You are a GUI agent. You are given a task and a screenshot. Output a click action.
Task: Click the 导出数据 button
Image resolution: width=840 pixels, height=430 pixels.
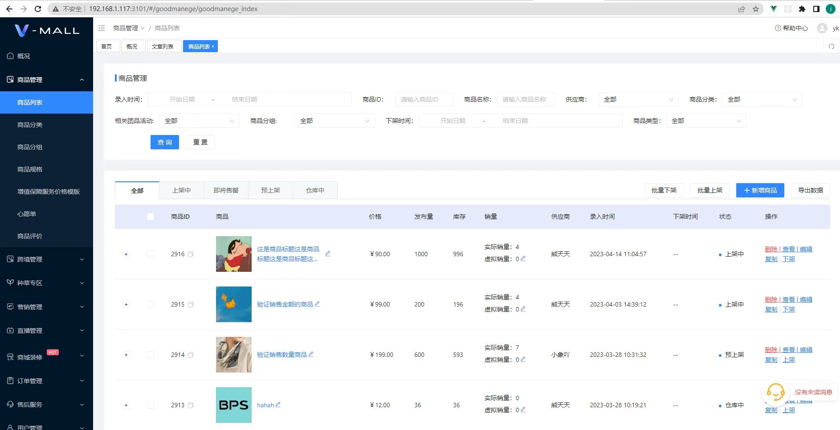pyautogui.click(x=811, y=190)
